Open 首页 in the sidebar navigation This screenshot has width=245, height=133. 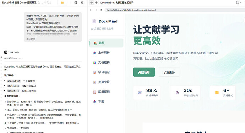point(106,43)
